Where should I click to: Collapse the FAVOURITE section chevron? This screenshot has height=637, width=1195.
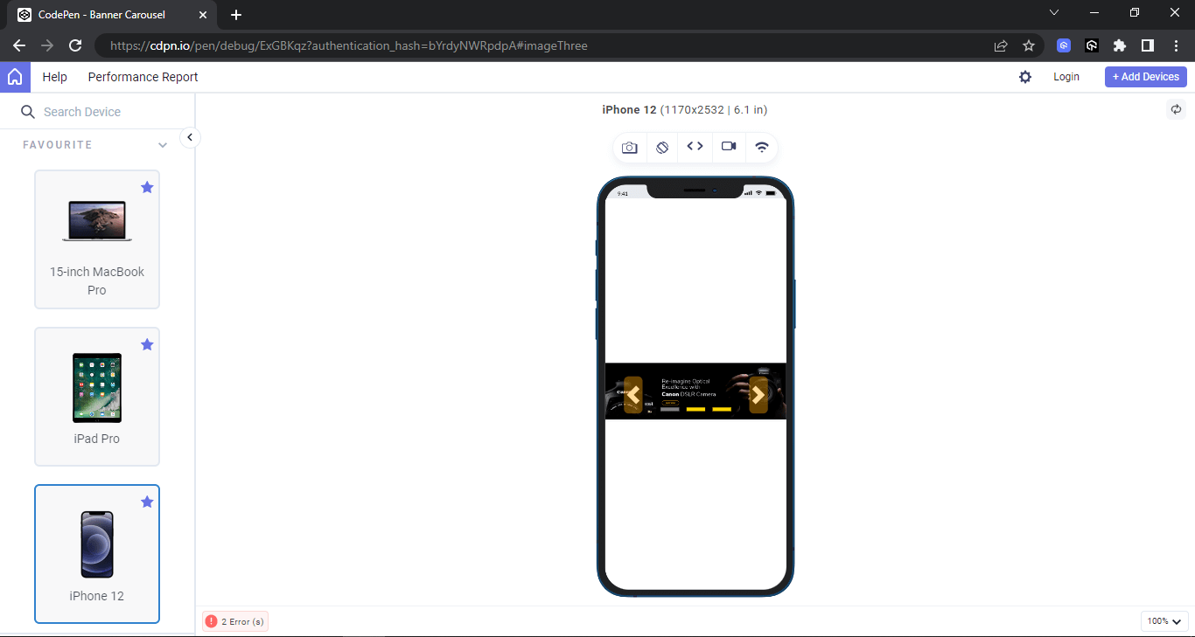162,145
